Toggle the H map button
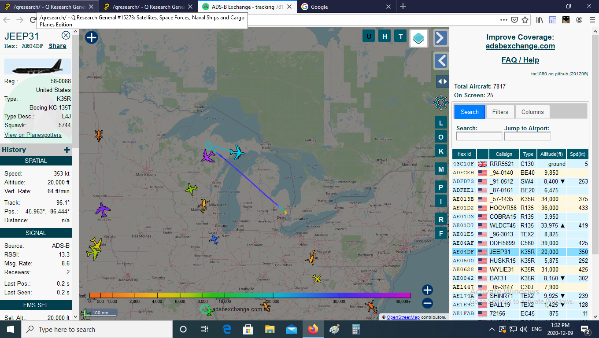The height and width of the screenshot is (338, 599). click(x=385, y=36)
